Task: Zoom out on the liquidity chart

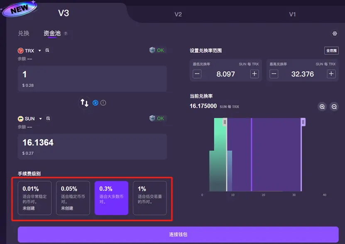Action: (334, 106)
